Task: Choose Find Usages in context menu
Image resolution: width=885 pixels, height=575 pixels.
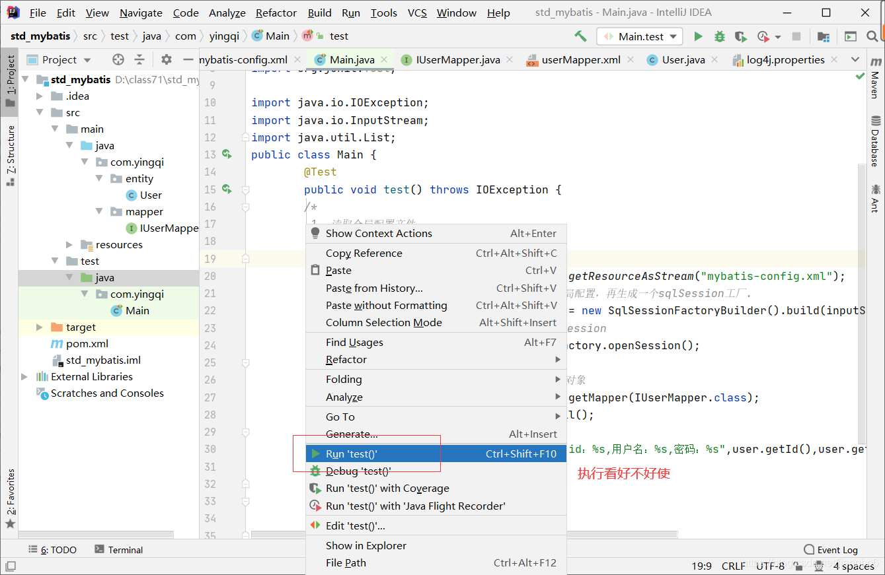Action: tap(436, 342)
